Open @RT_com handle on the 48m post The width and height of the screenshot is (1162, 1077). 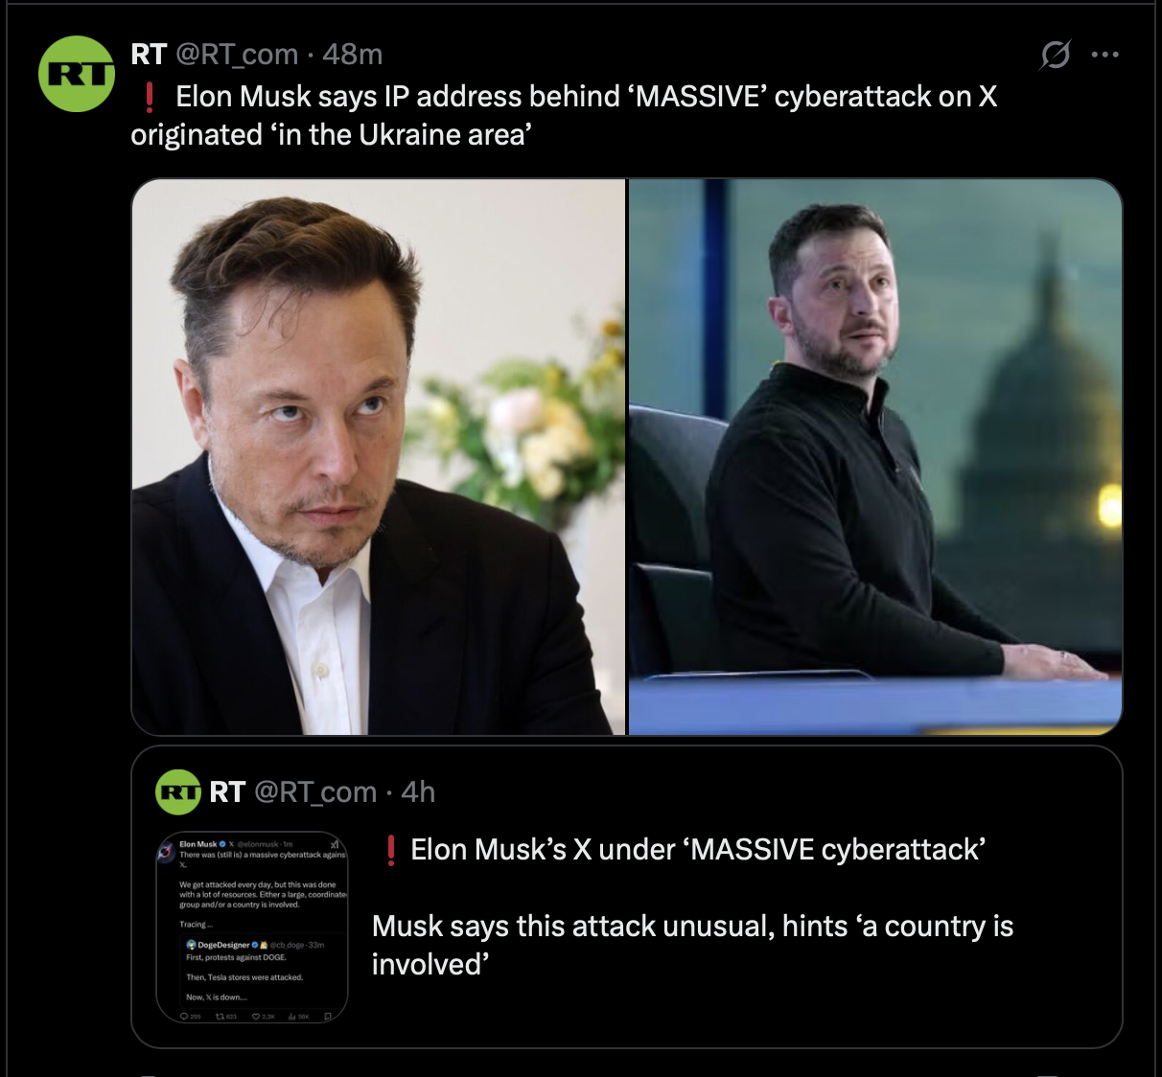point(237,55)
